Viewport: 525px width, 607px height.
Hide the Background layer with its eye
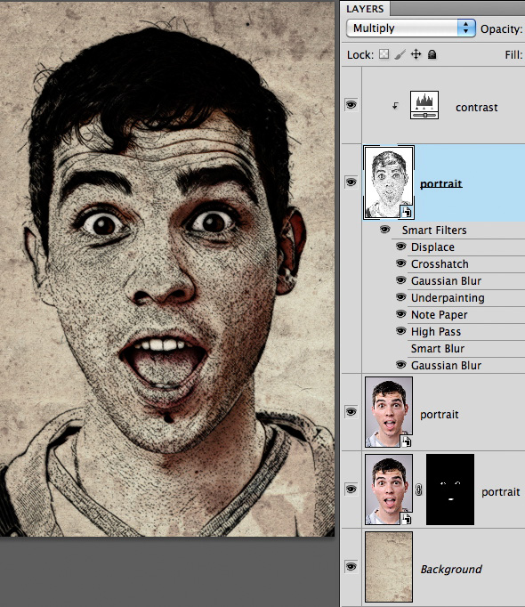pos(351,567)
